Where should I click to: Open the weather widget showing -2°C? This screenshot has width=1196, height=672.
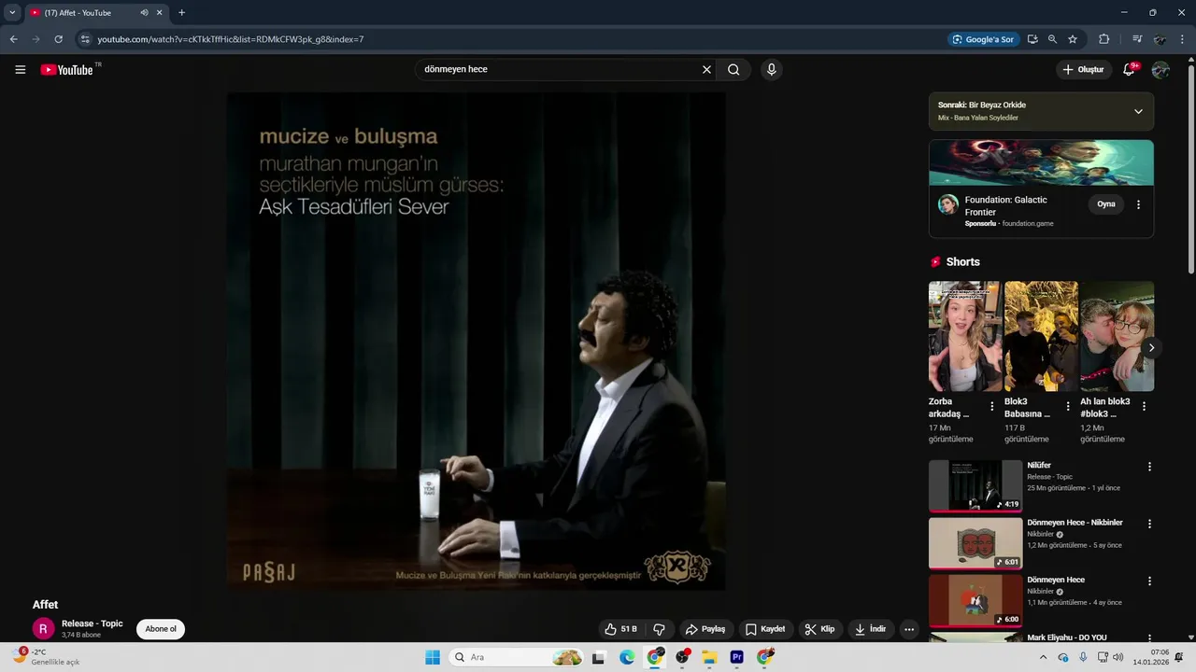click(x=47, y=657)
